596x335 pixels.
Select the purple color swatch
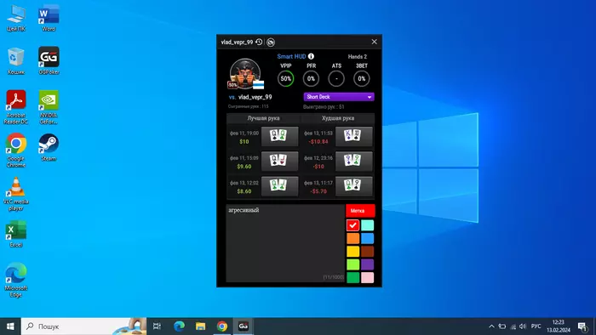click(x=367, y=264)
